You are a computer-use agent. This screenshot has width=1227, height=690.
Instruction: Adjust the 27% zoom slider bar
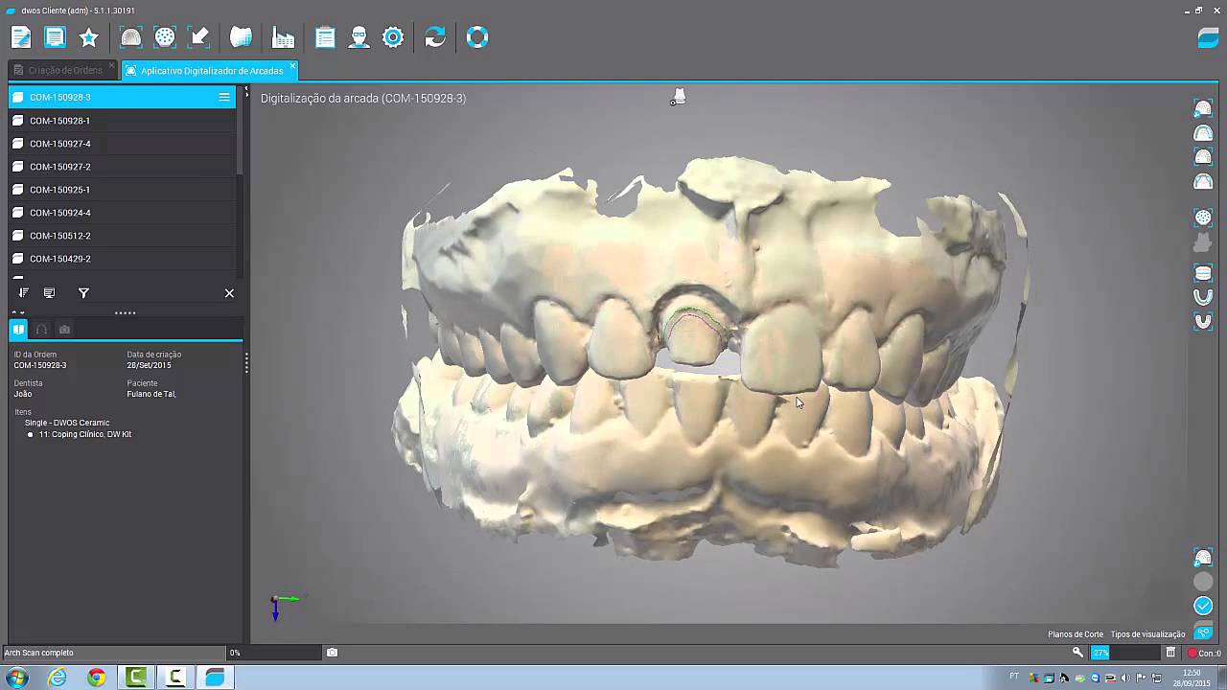(x=1123, y=653)
